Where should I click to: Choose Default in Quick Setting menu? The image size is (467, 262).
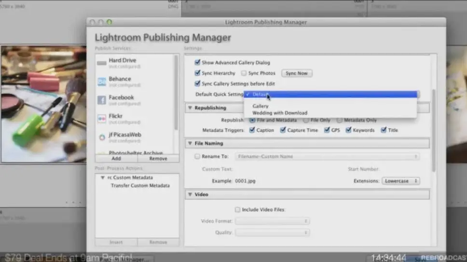(330, 94)
